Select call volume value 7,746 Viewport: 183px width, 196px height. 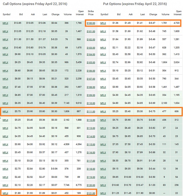[66, 185]
